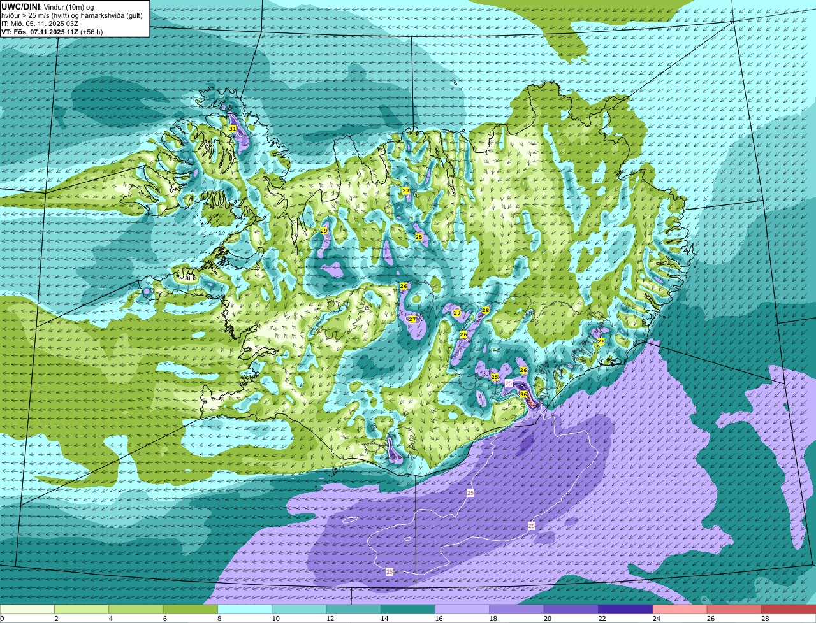
Task: Click the legend tick label 20
Action: coord(548,619)
